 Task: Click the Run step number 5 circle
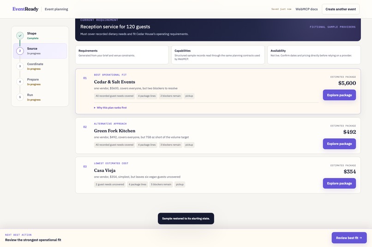pyautogui.click(x=20, y=97)
